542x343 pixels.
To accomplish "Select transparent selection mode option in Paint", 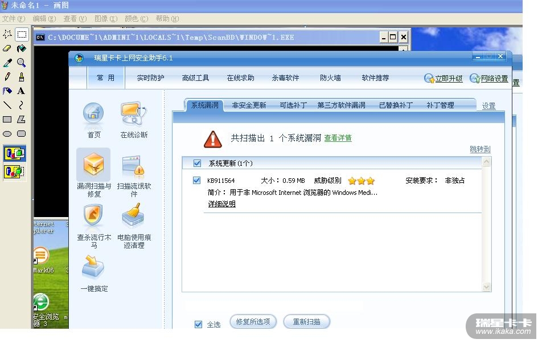I will point(15,171).
